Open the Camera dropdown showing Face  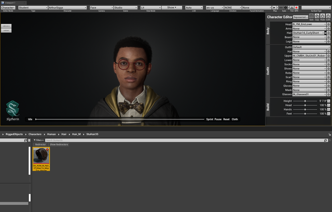pos(102,8)
